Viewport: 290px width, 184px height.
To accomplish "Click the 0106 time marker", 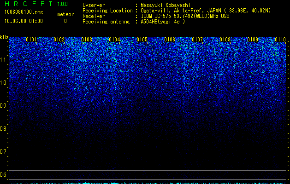I will [170, 40].
